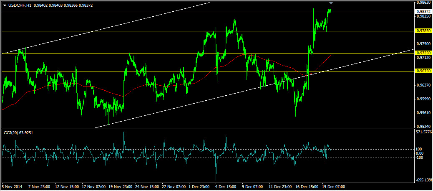This screenshot has width=433, height=191.
Task: Click the USDCHF,H1 chart title
Action: 19,5
